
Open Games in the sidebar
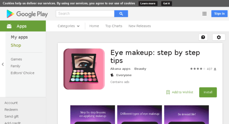(x=16, y=59)
